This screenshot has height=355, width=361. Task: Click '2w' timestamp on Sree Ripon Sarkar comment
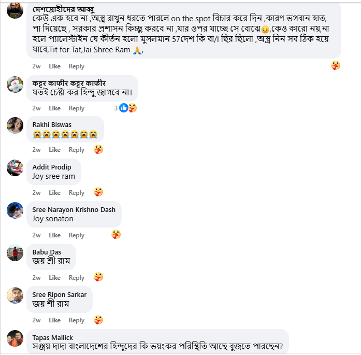pos(36,320)
